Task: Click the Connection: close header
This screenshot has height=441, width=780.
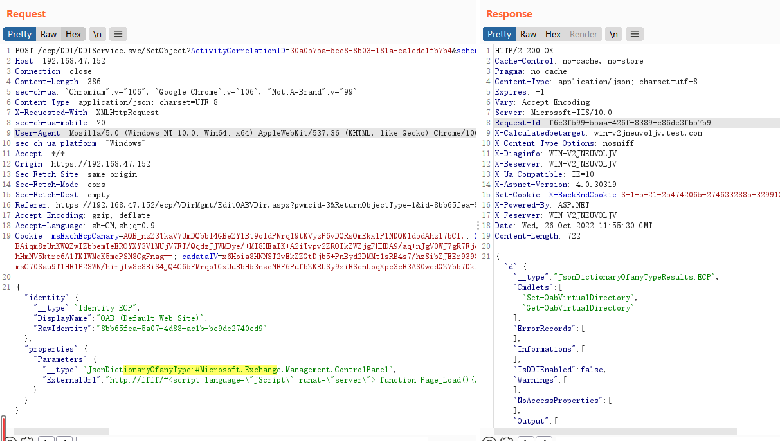Action: [x=53, y=71]
